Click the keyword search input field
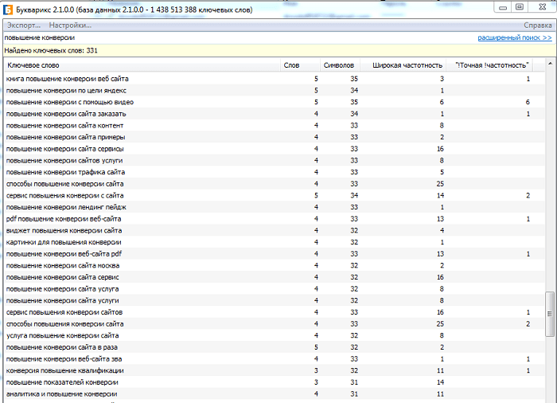The height and width of the screenshot is (403, 557). pyautogui.click(x=231, y=37)
